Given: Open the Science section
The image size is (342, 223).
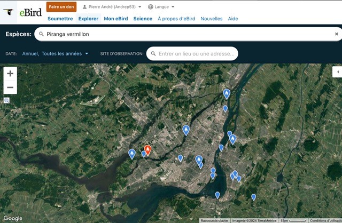Looking at the screenshot, I should tap(143, 19).
